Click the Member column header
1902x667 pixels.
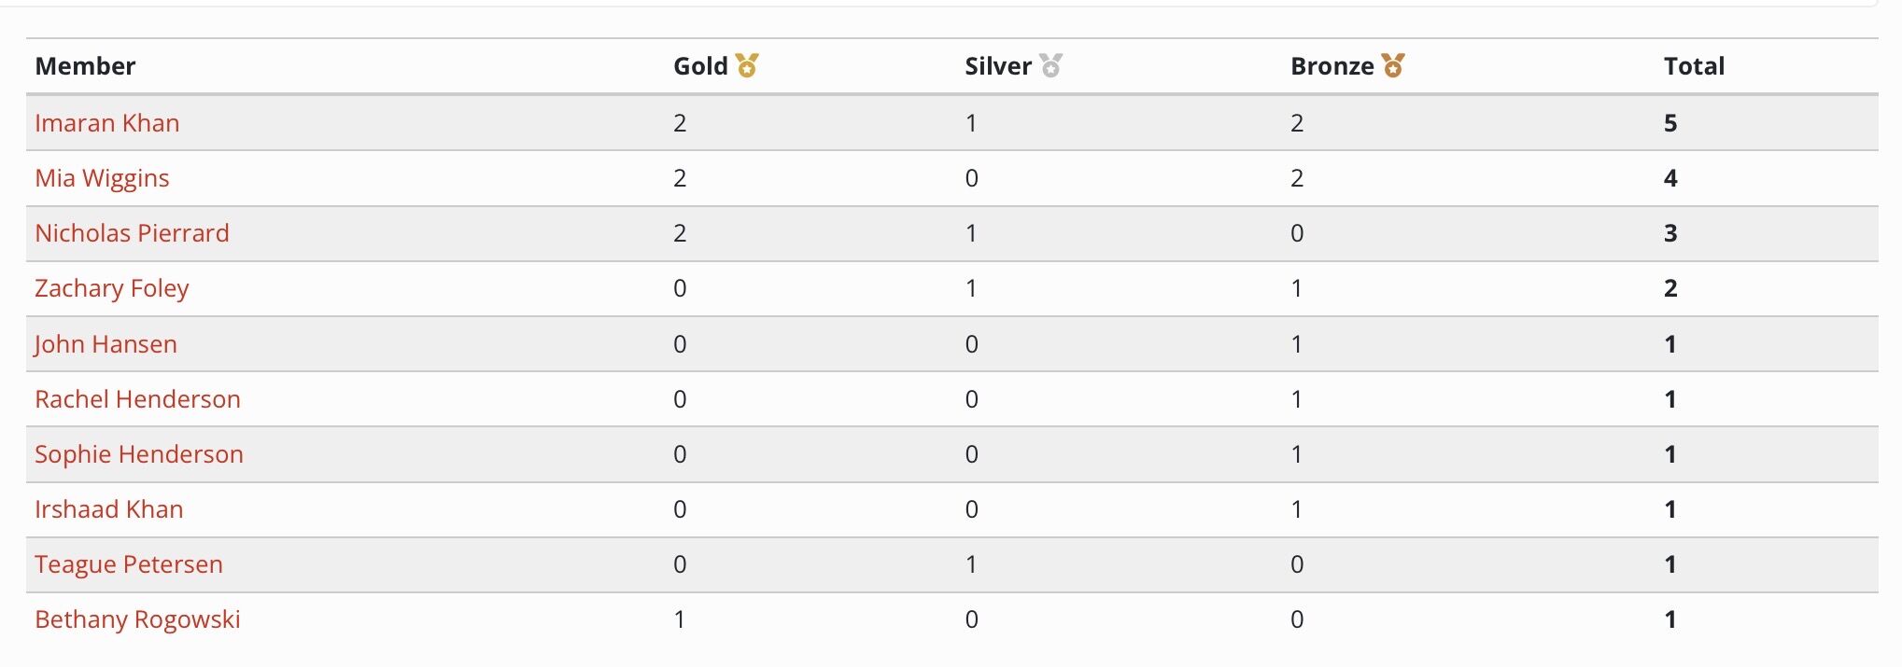pos(85,66)
